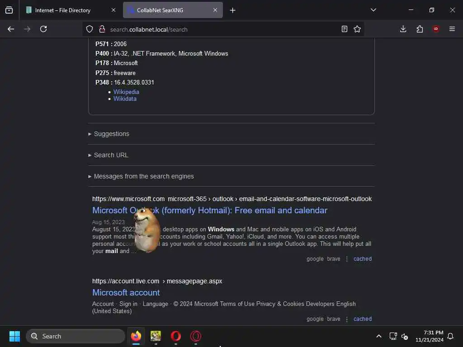Click the P571 2006 text

[x=111, y=44]
